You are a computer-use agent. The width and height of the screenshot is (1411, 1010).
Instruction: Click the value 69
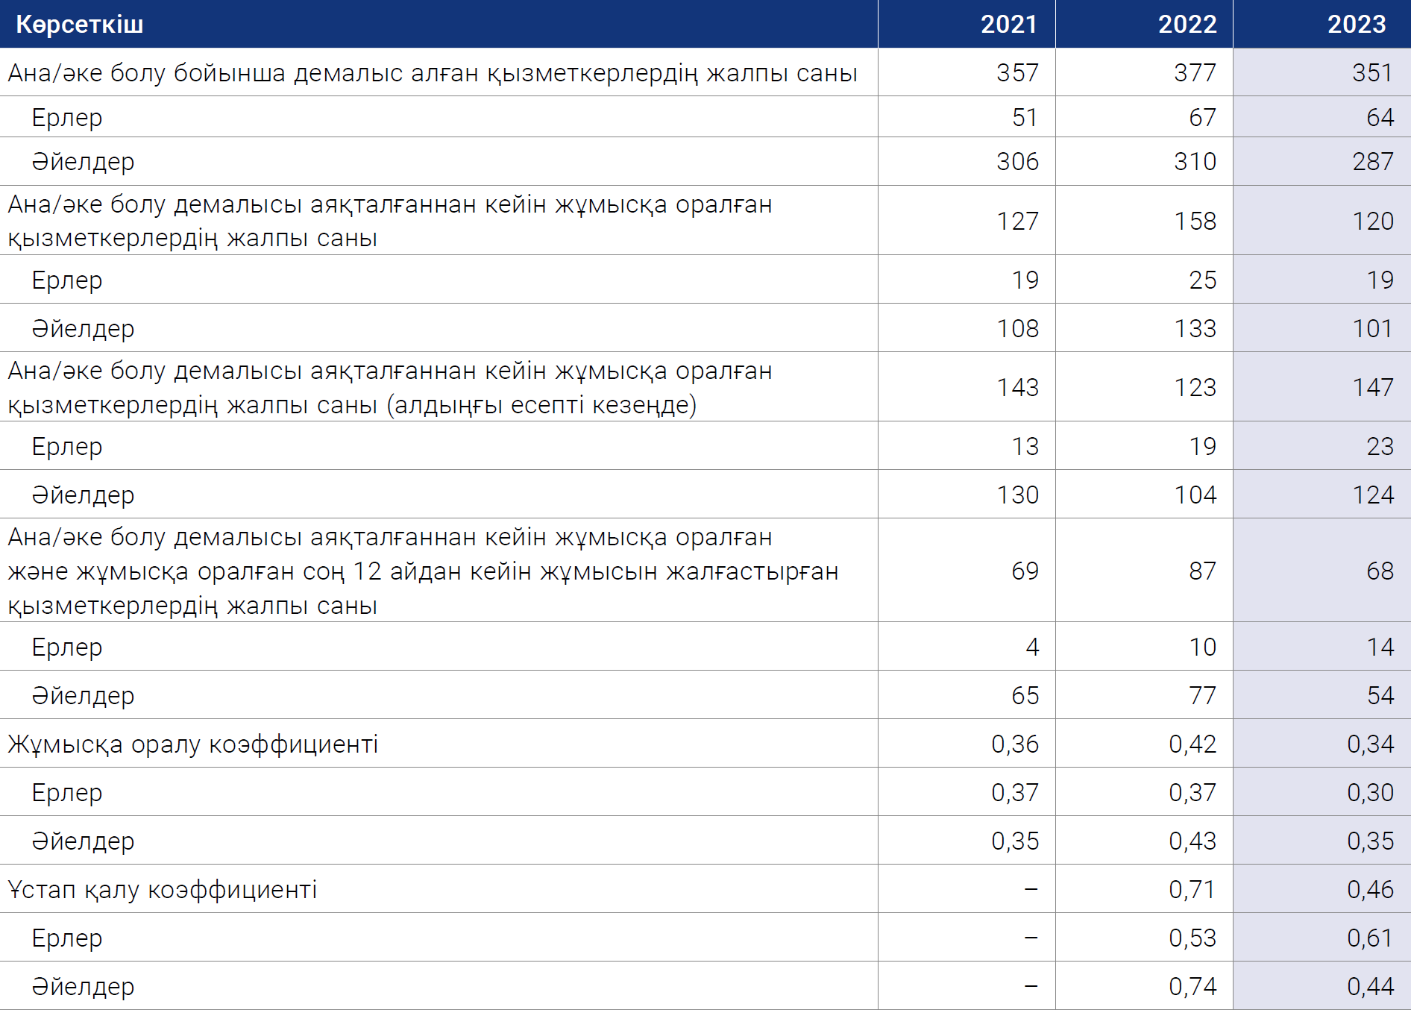[x=1025, y=571]
